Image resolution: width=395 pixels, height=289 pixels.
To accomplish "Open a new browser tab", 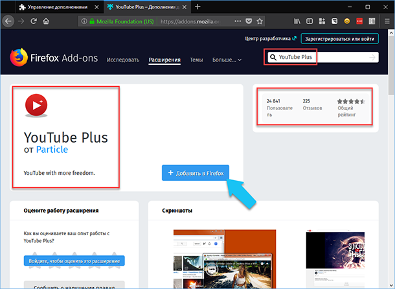I will coord(198,7).
